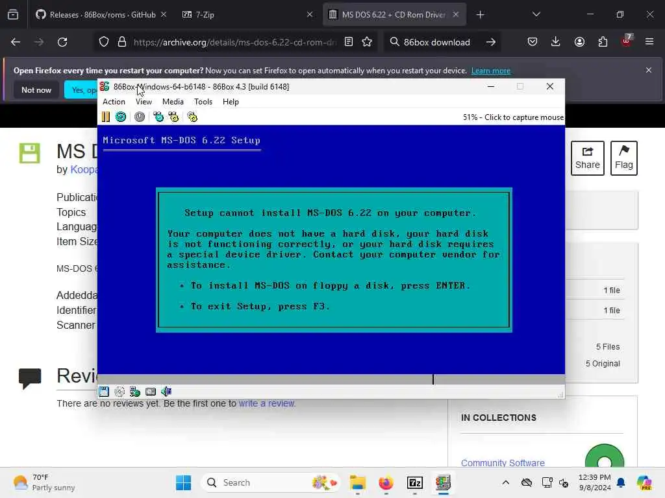Click the Firefox search box showing 86box download
The width and height of the screenshot is (665, 498).
[437, 42]
